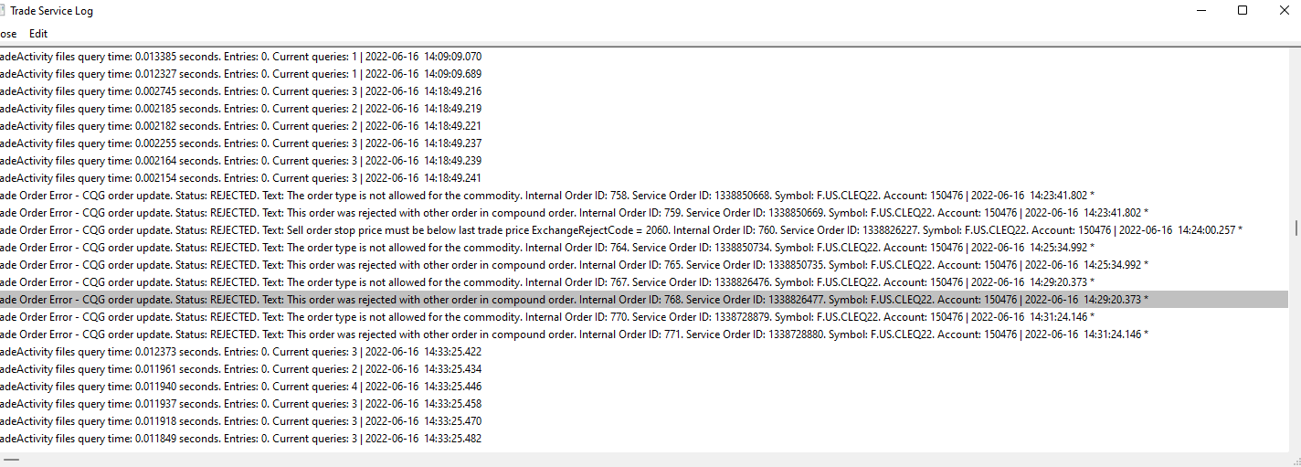Image resolution: width=1301 pixels, height=467 pixels.
Task: Select rejected order line with Internal Order ID 771
Action: pos(457,334)
